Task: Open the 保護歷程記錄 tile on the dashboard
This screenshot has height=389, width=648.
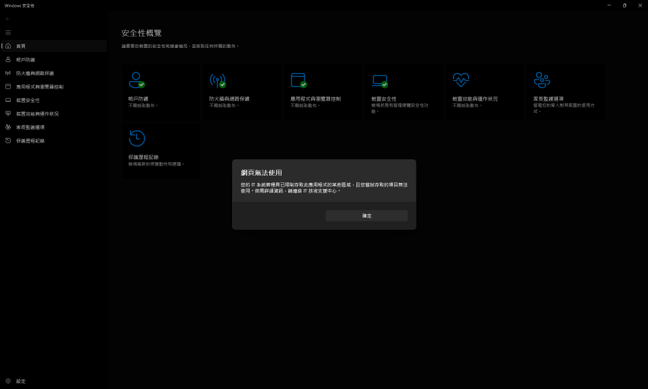Action: tap(160, 150)
